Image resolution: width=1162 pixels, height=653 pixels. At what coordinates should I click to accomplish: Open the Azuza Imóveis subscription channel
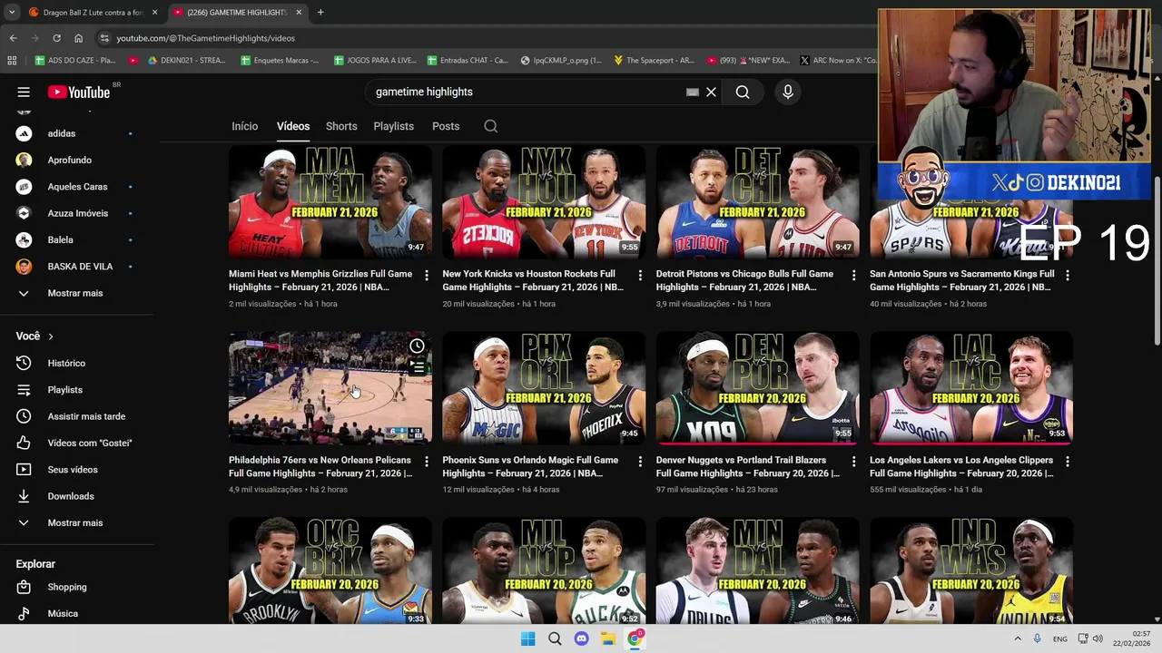[x=76, y=213]
